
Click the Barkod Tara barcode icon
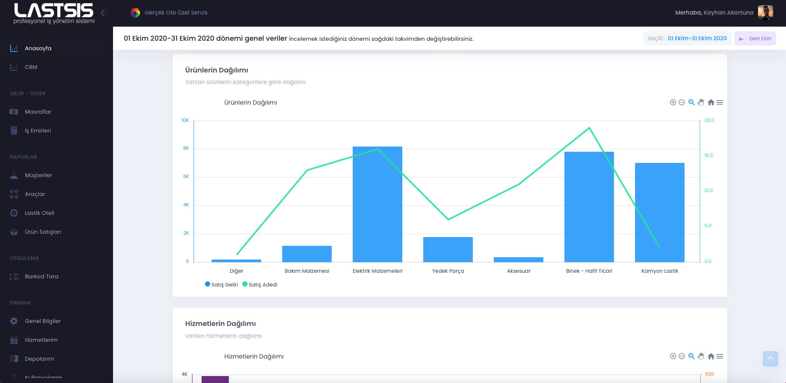click(x=14, y=276)
